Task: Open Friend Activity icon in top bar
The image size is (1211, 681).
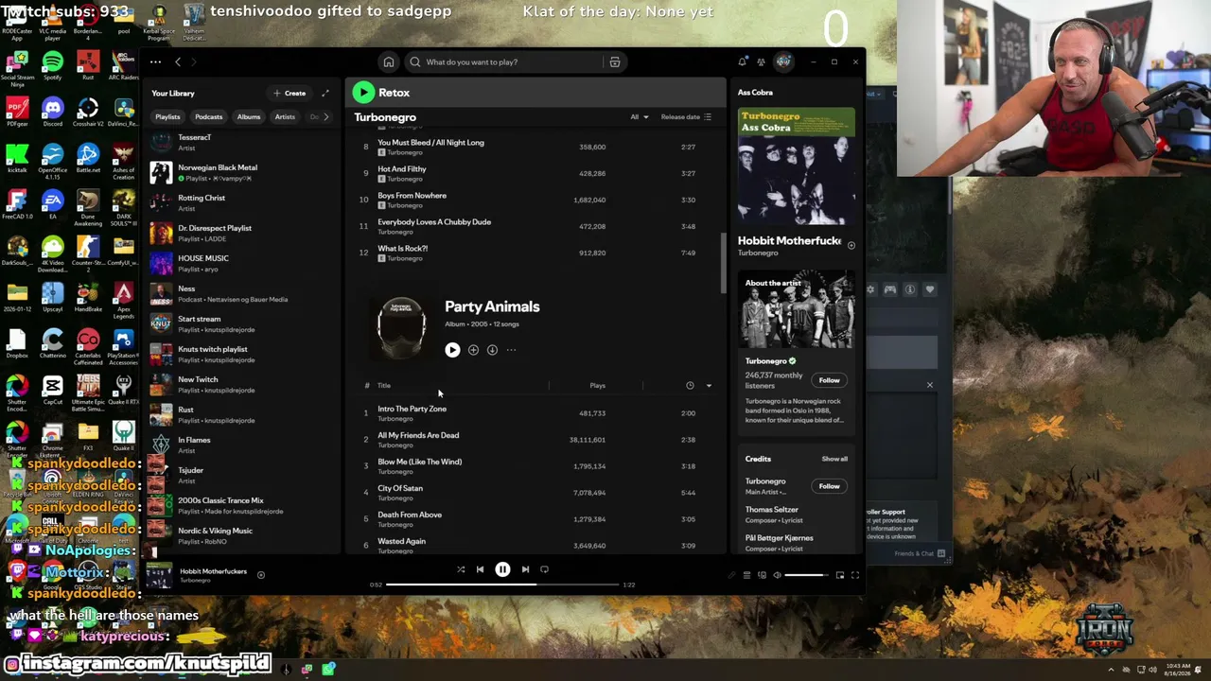Action: [761, 62]
